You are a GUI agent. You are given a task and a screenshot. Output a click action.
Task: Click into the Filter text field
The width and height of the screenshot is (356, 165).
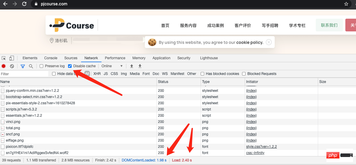pyautogui.click(x=24, y=74)
